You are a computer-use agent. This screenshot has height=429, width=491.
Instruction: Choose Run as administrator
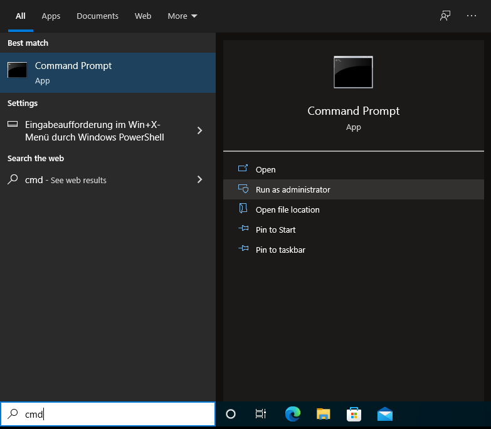click(x=292, y=189)
